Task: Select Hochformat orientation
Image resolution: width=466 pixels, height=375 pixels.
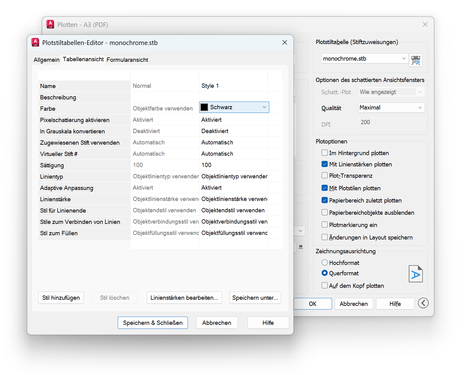Action: click(x=325, y=262)
